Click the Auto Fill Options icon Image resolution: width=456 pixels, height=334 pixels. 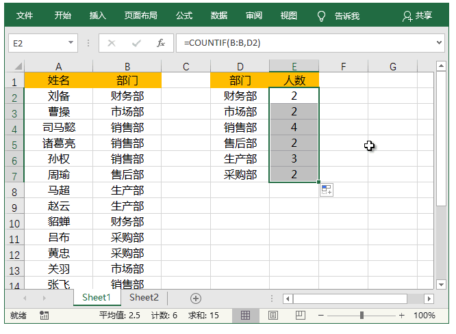tap(327, 190)
